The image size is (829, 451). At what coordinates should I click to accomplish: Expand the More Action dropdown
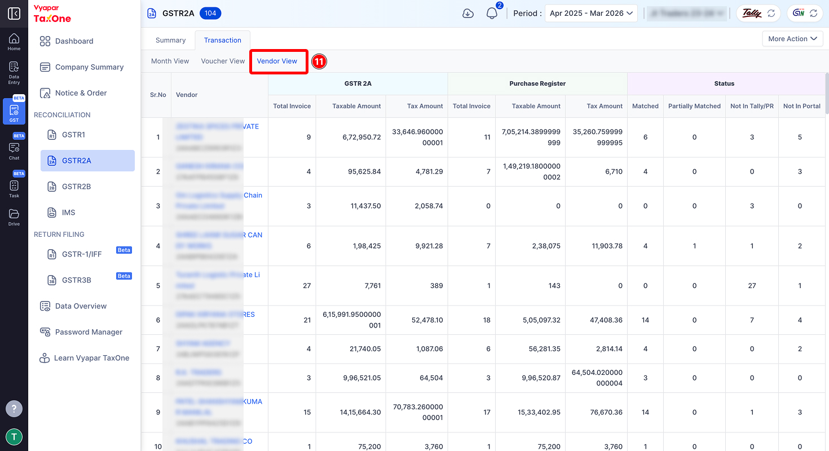pyautogui.click(x=792, y=39)
